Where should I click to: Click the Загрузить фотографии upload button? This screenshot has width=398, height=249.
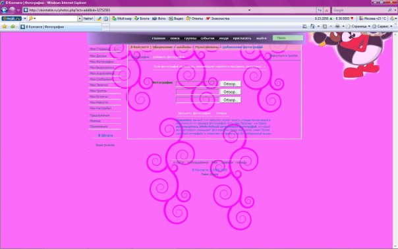tap(194, 113)
